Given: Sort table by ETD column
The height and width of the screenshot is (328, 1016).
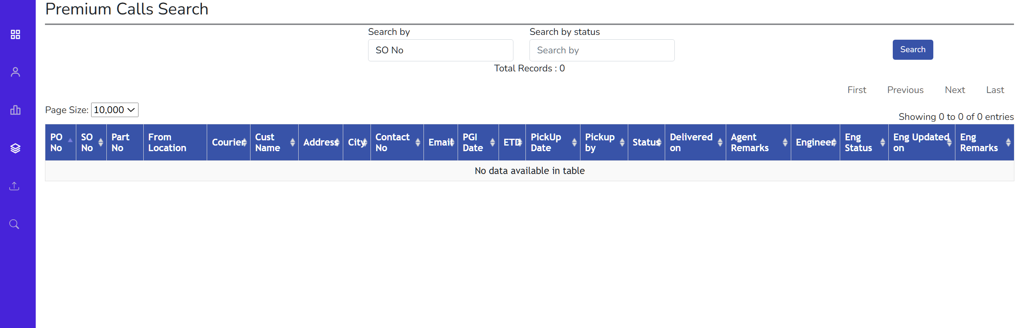Looking at the screenshot, I should tap(512, 142).
